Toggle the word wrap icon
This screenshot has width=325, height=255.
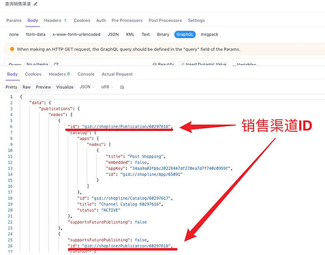point(122,87)
